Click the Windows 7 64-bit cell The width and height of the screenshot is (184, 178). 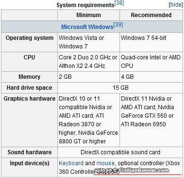[151, 42]
